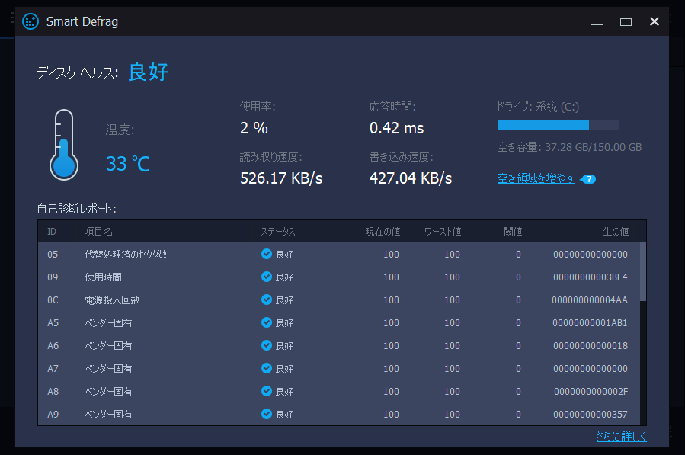This screenshot has height=455, width=685.
Task: Open the さらに詳しく link
Action: pyautogui.click(x=621, y=436)
